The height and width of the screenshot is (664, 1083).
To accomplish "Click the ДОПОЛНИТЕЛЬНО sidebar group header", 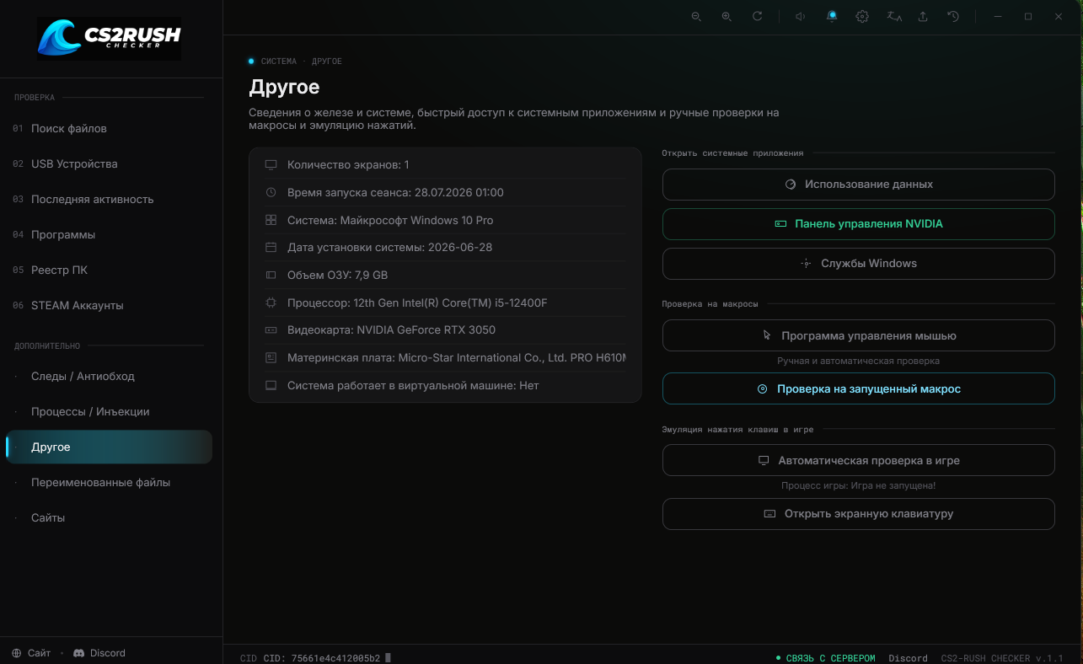I will pyautogui.click(x=47, y=345).
